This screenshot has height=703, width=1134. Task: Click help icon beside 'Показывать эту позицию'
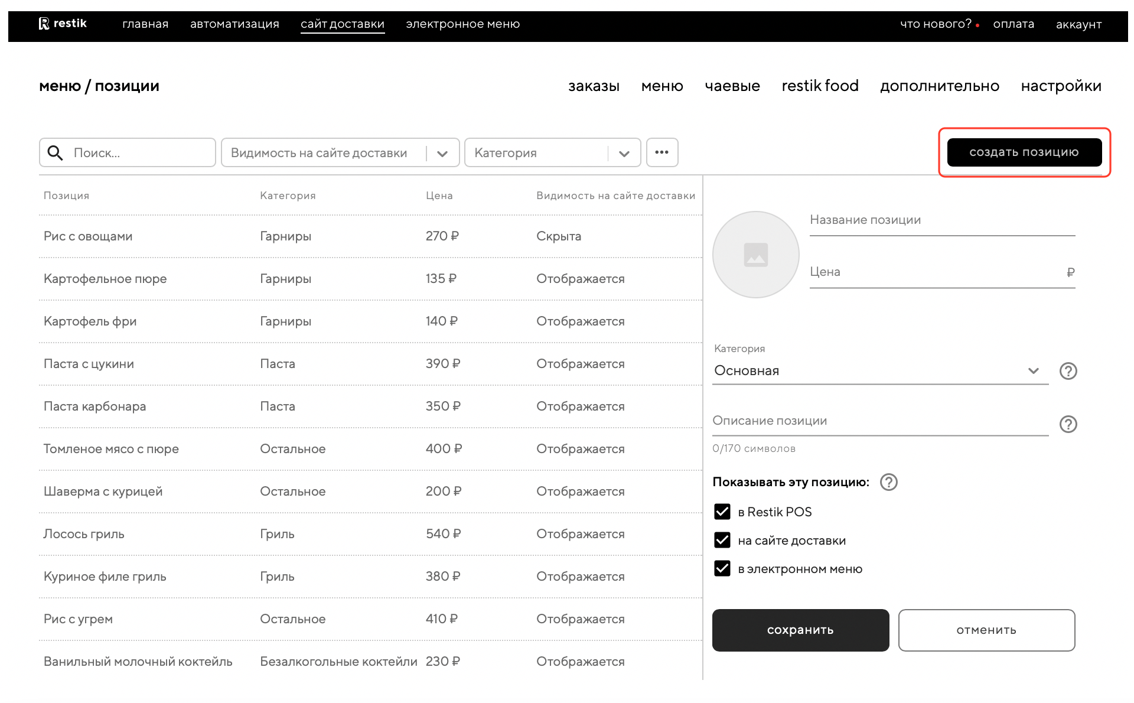pos(888,482)
